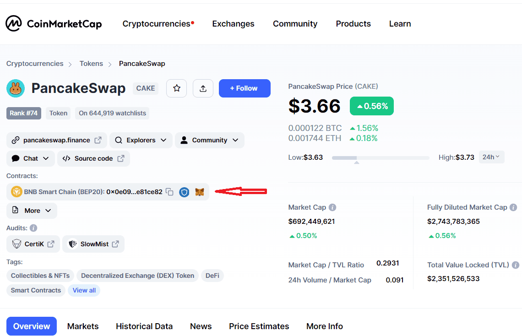The height and width of the screenshot is (336, 522).
Task: Open the SlowMist audit link
Action: 93,244
